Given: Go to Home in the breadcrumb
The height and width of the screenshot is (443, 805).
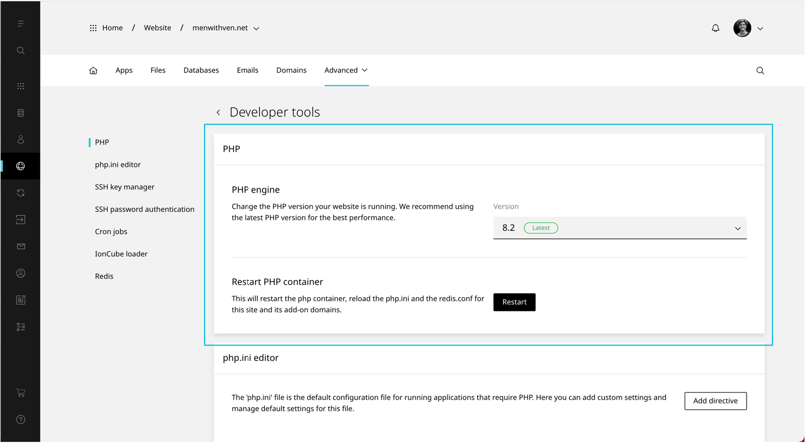Looking at the screenshot, I should click(112, 28).
